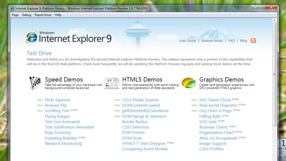Image resolution: width=286 pixels, height=161 pixels.
Task: Minimize the Platform Preview window
Action: (x=255, y=7)
